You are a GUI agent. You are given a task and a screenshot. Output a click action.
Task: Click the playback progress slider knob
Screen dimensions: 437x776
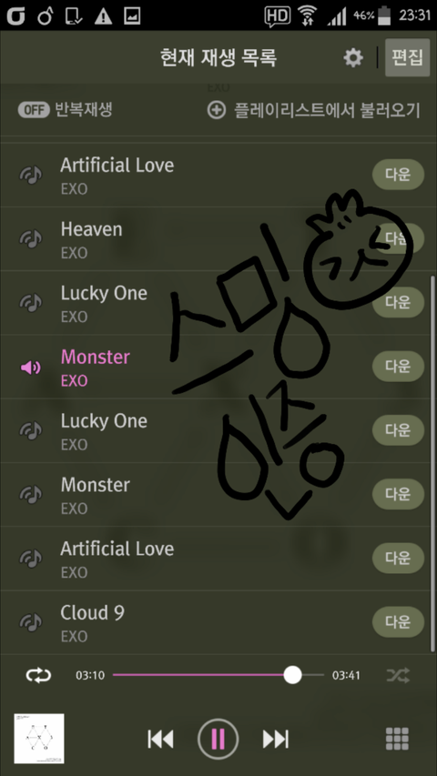[x=292, y=675]
